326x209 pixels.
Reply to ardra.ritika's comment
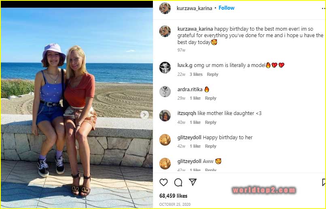(210, 98)
